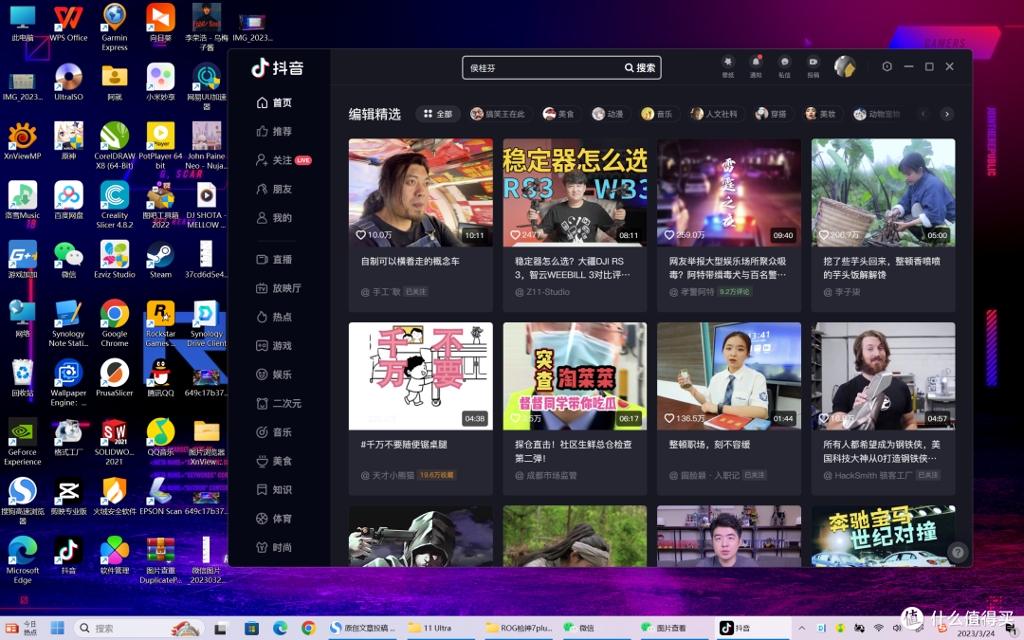Select the 全部 filter chip
The width and height of the screenshot is (1024, 640).
pyautogui.click(x=438, y=114)
